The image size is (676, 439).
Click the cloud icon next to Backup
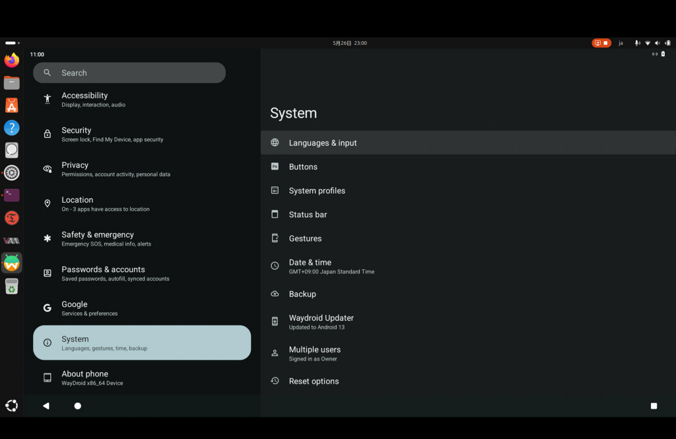(275, 294)
